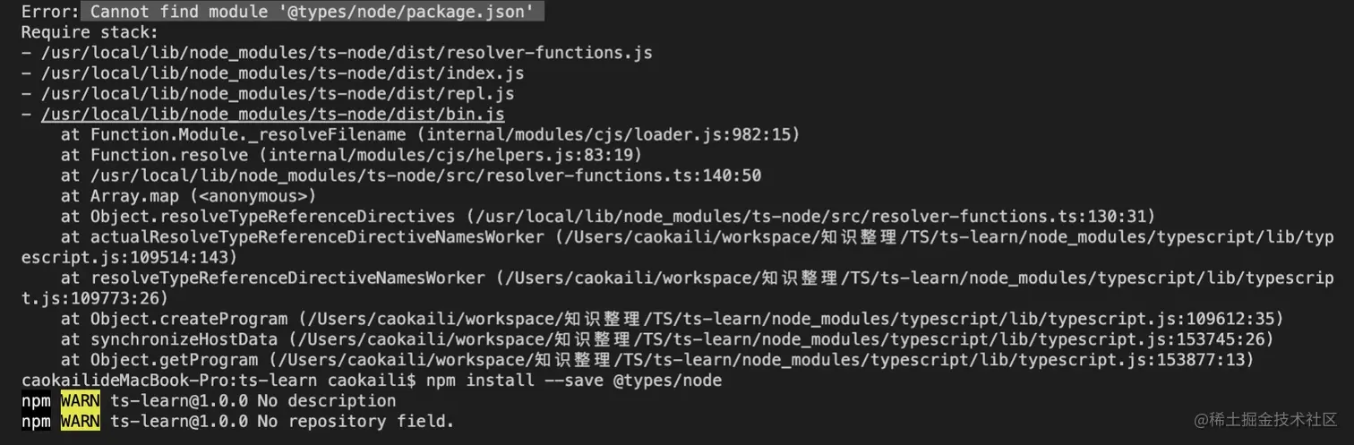Click the "Error:" label at top
This screenshot has width=1354, height=445.
click(x=50, y=12)
